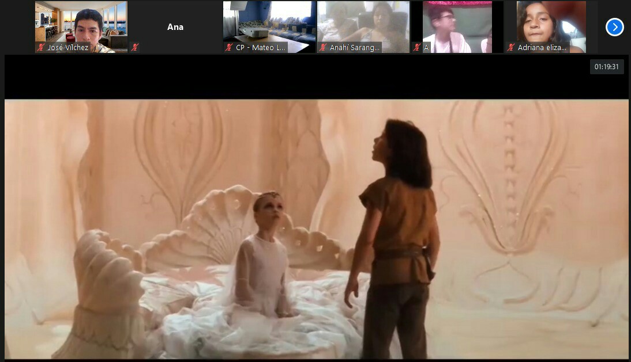Click the muted mic icon beside Adriana eliza...
Viewport: 631px width, 362px height.
pos(511,47)
